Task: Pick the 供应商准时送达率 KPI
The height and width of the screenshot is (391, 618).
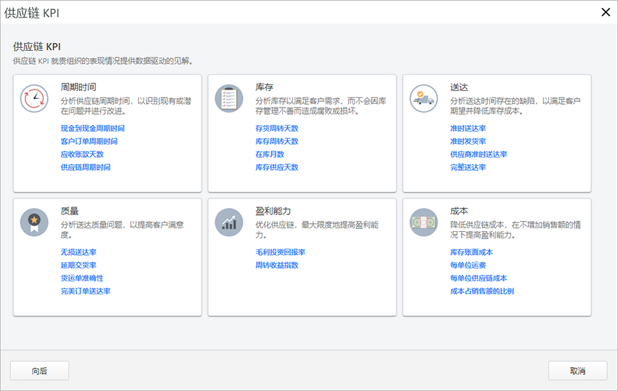Action: click(478, 154)
